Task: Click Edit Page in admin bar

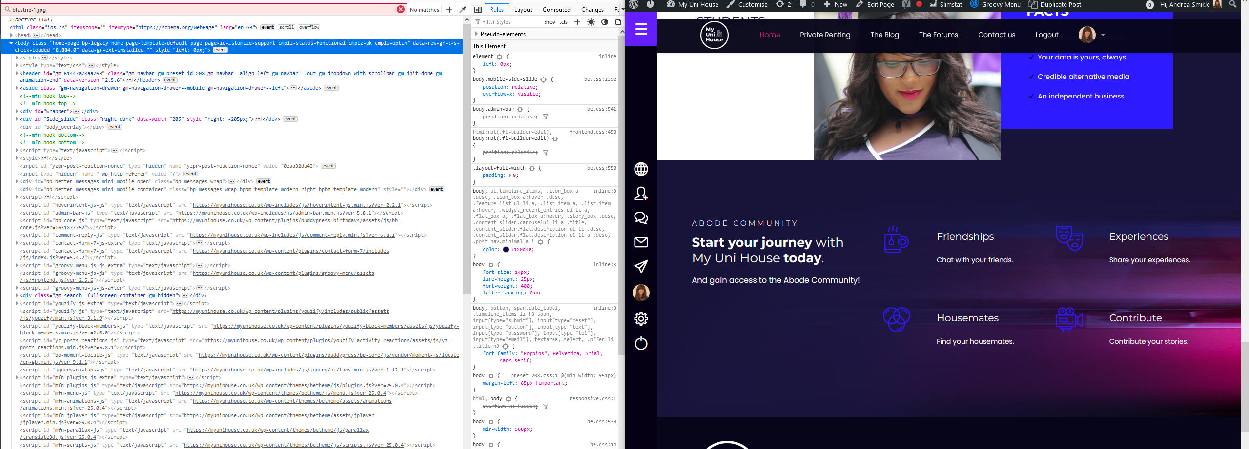Action: click(x=875, y=4)
